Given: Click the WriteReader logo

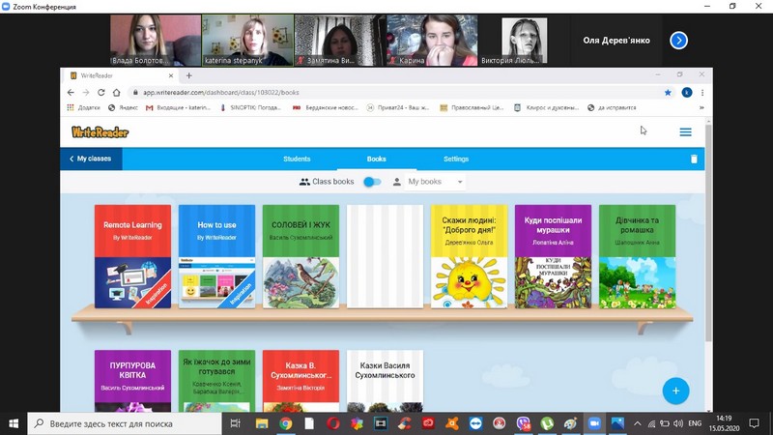Looking at the screenshot, I should pos(100,132).
